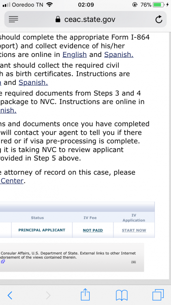
Task: Click the Center link after 'please'
Action: [12, 181]
